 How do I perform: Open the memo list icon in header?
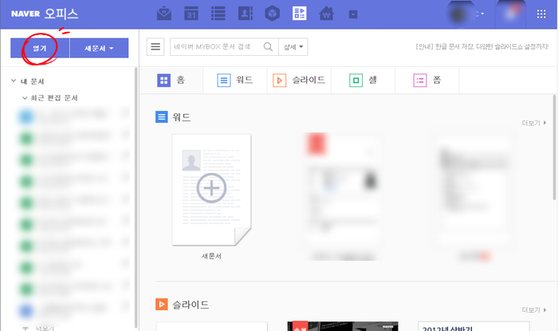click(218, 14)
